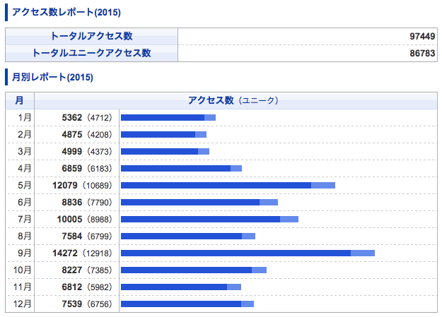Click July access count 10005
This screenshot has width=442, height=317.
click(69, 219)
